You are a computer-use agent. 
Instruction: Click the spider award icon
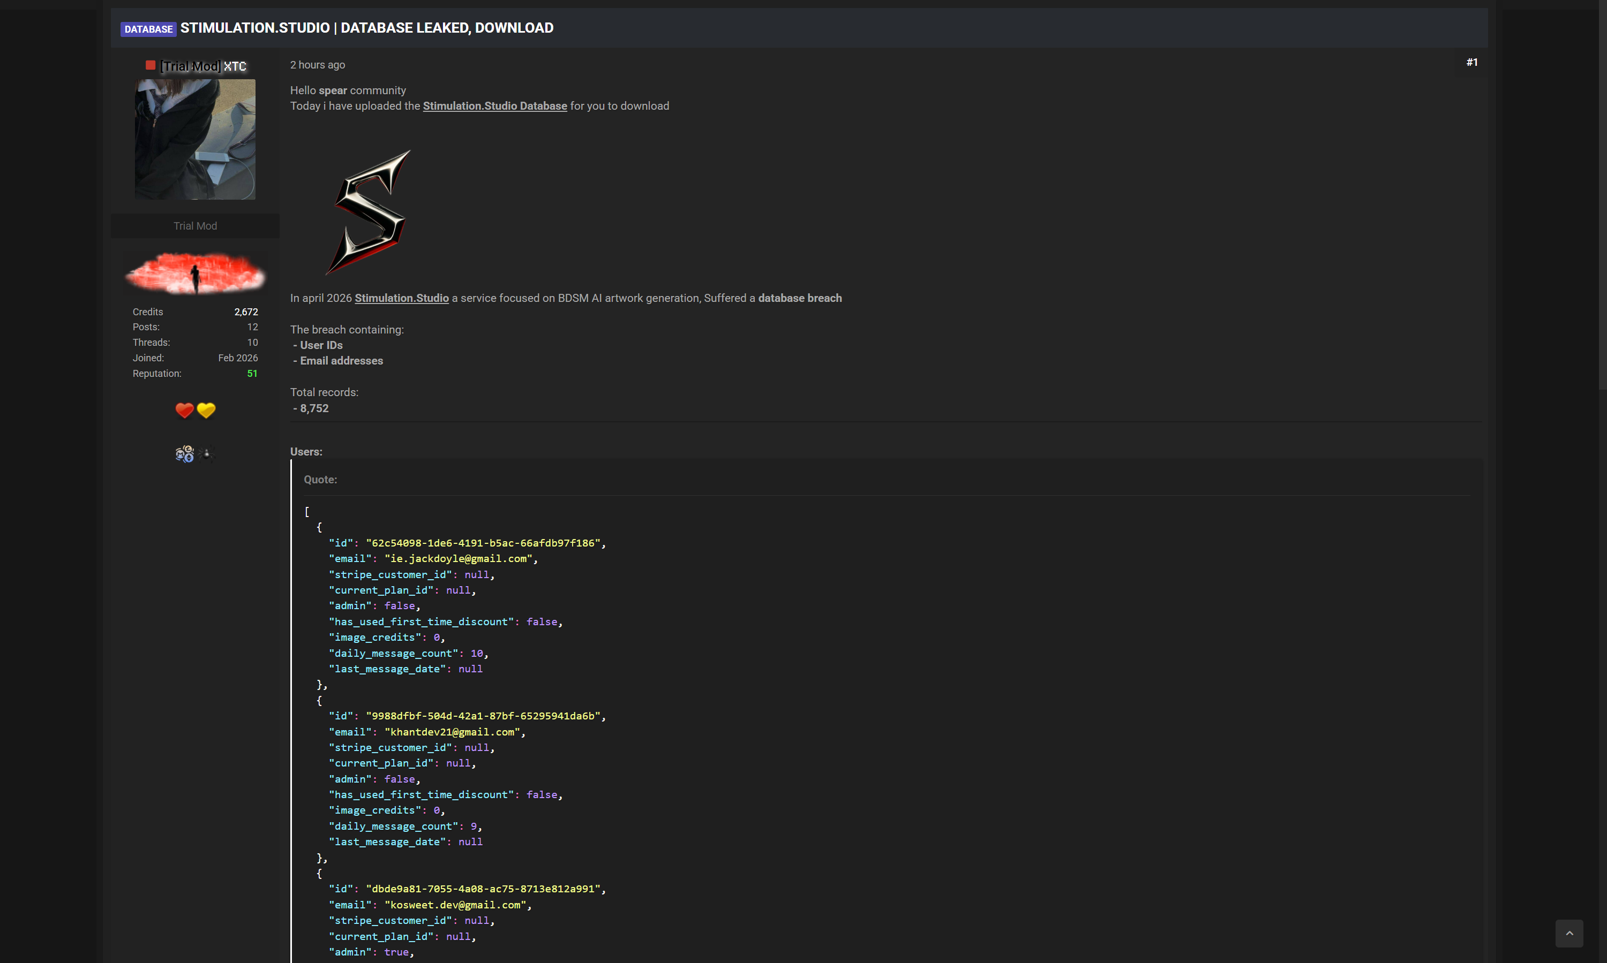point(206,453)
